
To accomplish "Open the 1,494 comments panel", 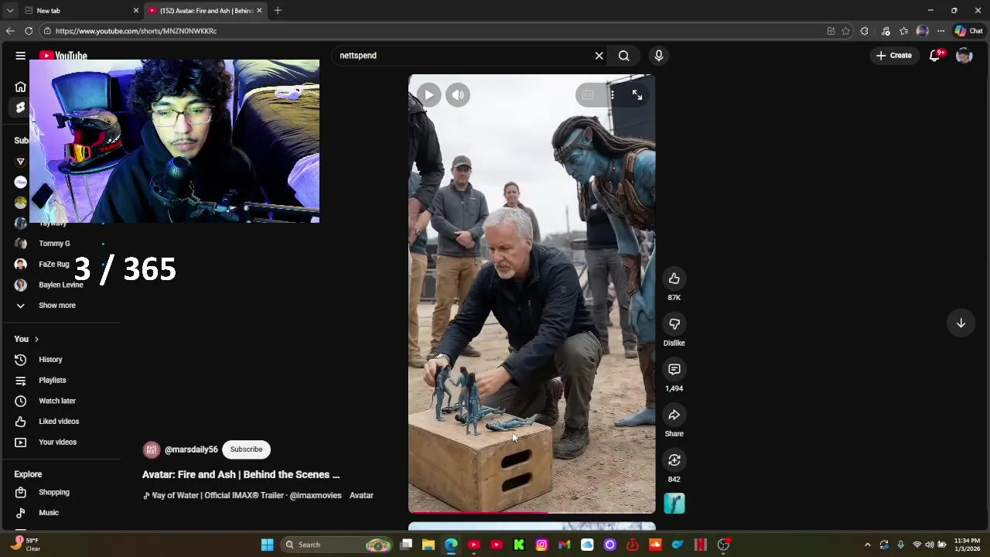I will [674, 370].
